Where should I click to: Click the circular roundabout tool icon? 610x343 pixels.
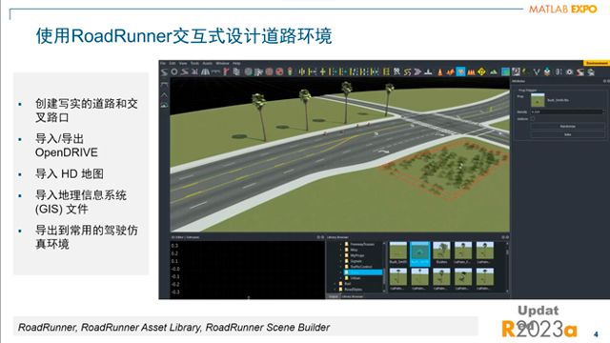click(x=174, y=72)
